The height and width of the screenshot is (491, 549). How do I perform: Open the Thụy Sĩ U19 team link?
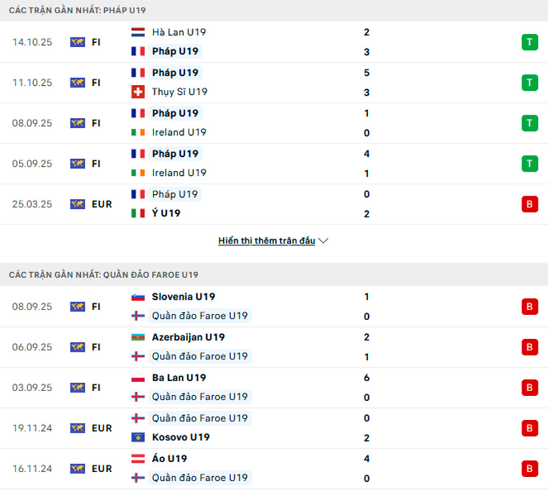coord(179,91)
